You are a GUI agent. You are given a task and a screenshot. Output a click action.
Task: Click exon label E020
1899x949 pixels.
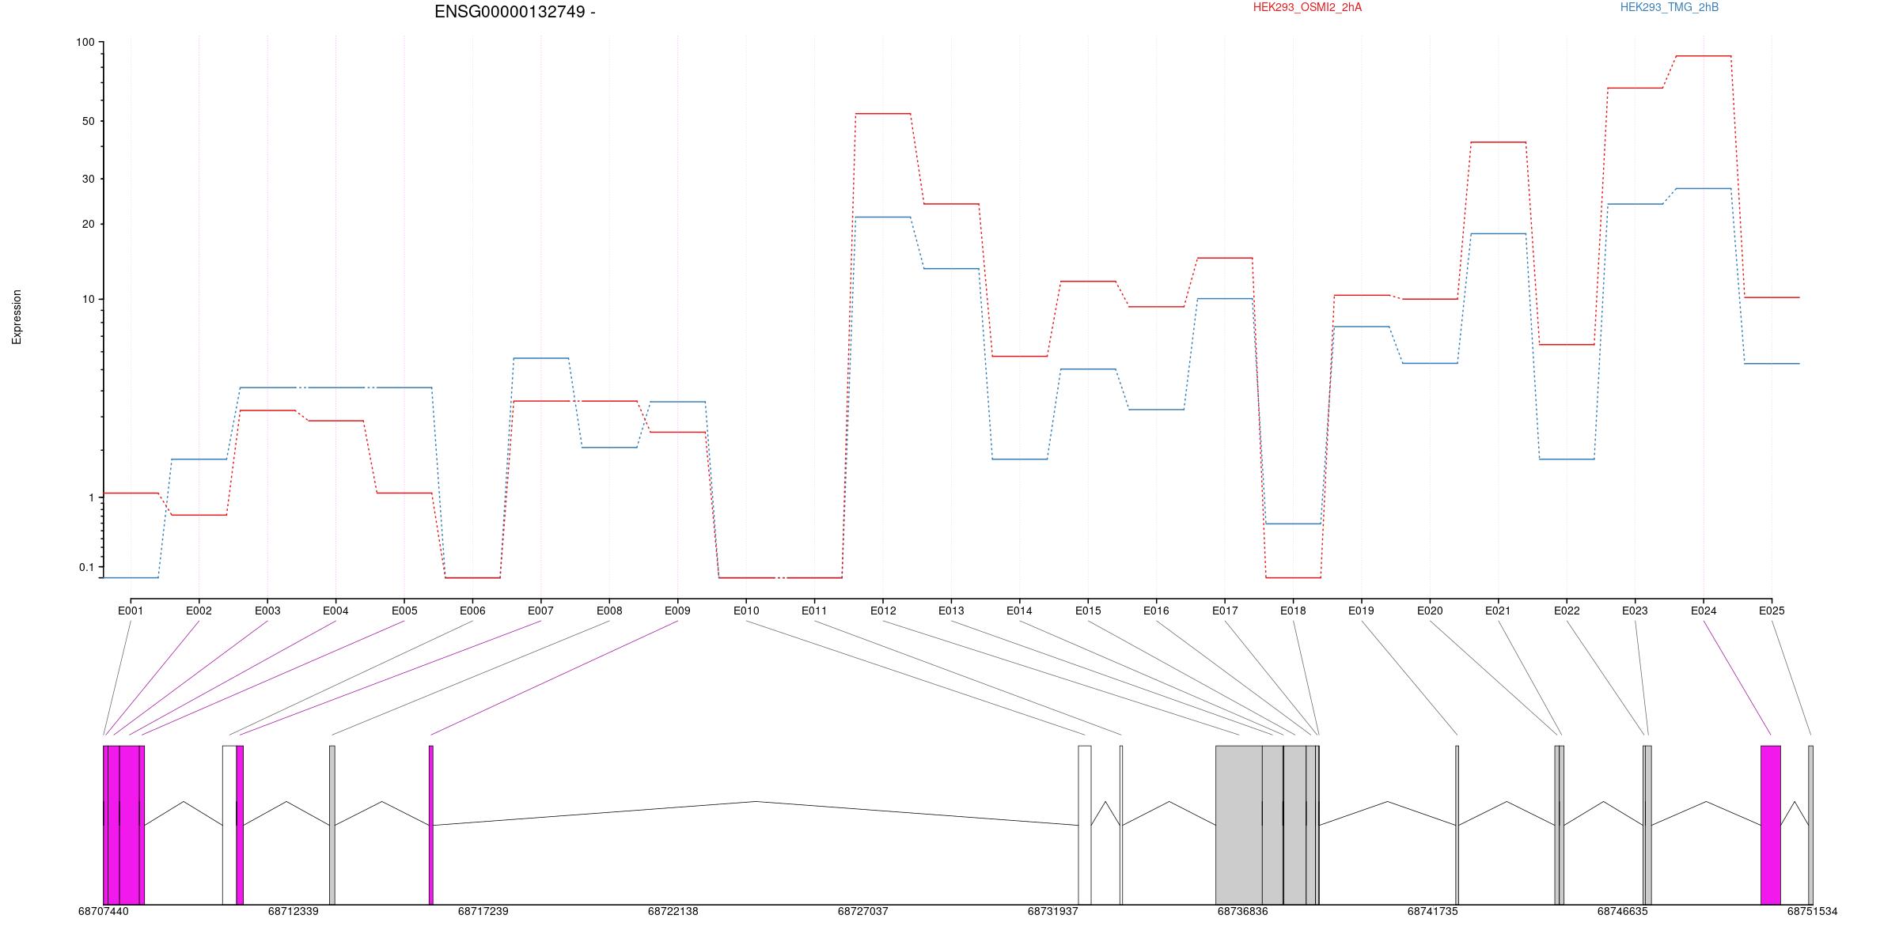1430,611
